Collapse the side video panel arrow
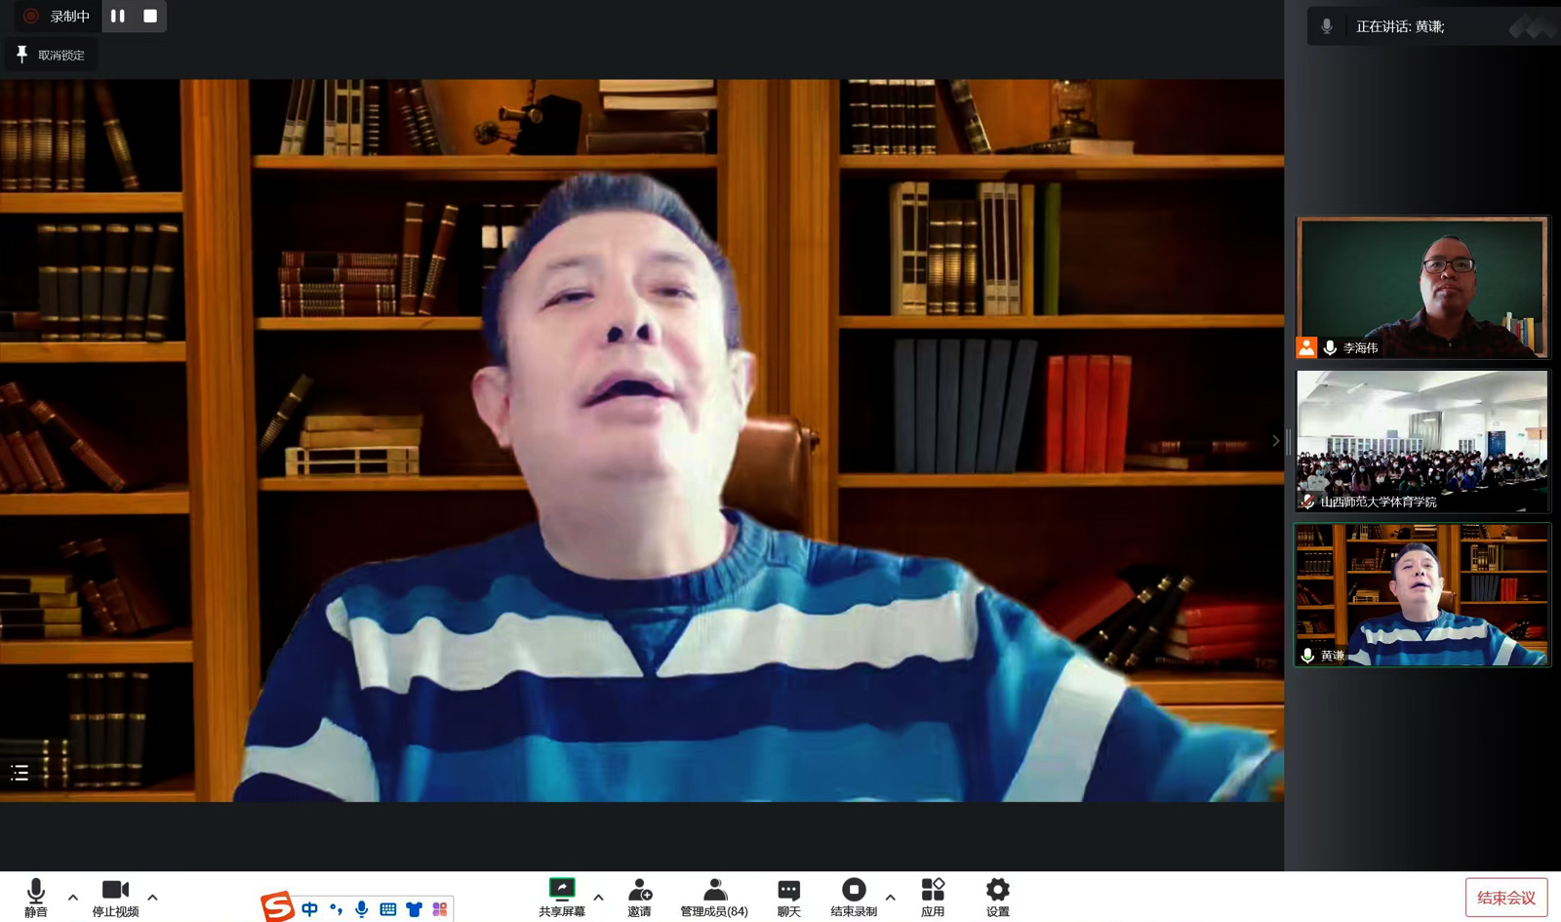Screen dimensions: 1561x922 pos(1275,441)
